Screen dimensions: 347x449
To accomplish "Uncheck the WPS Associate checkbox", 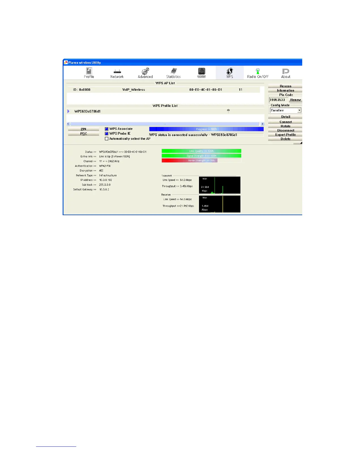I will 107,129.
